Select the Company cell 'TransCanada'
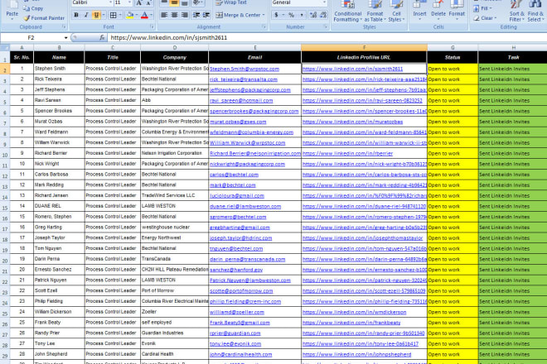Screen dimensions: 547x364 [174, 259]
